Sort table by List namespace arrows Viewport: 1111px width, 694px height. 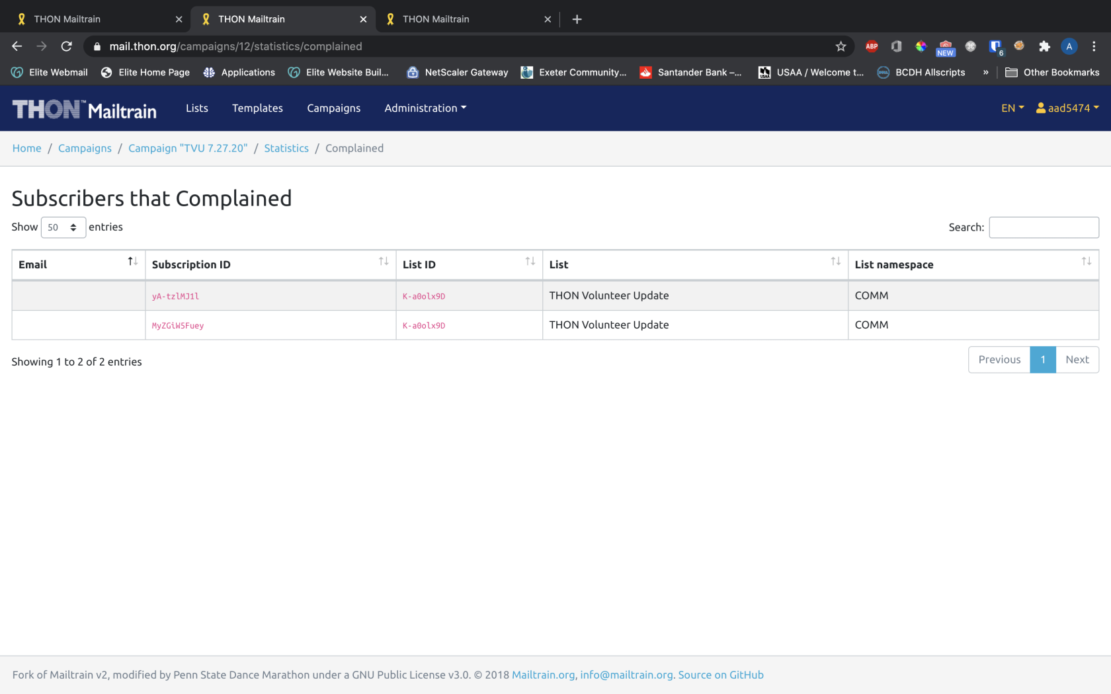point(1087,261)
